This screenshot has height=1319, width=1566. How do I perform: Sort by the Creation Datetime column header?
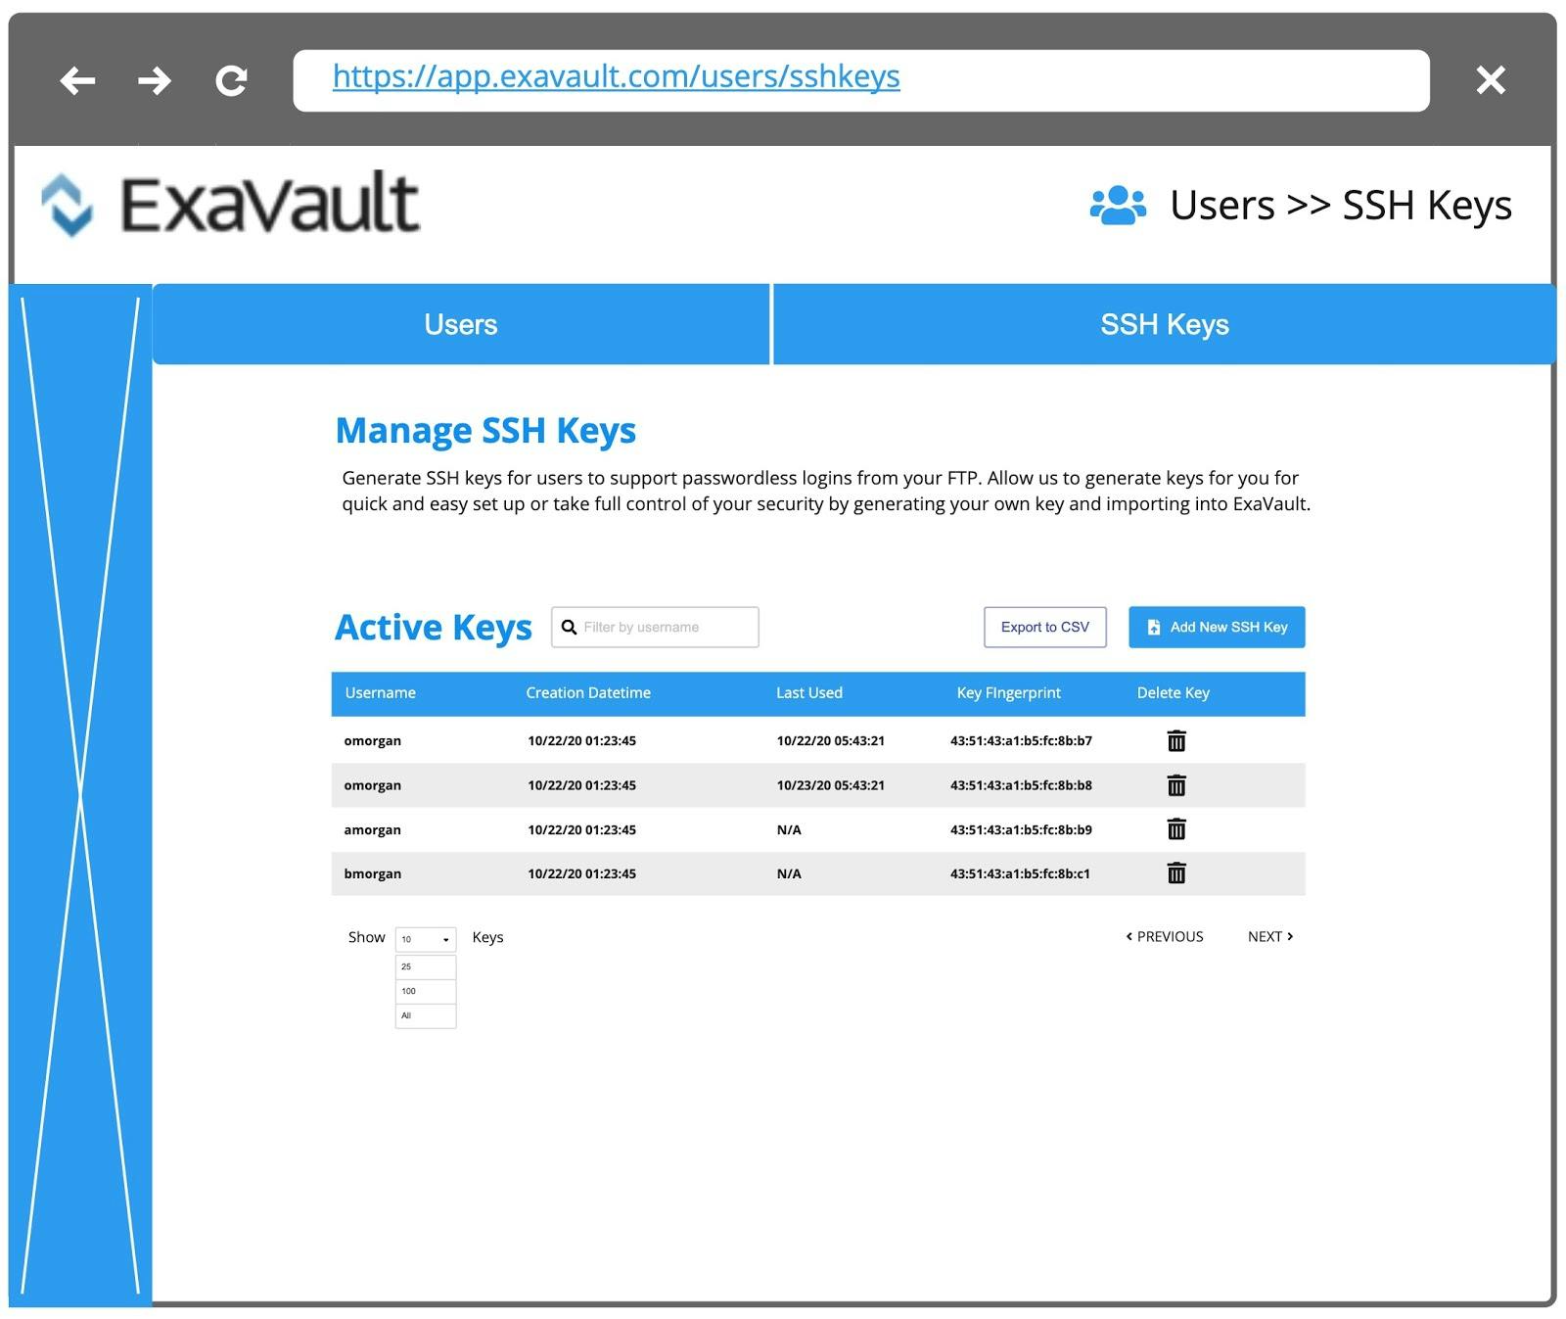588,692
